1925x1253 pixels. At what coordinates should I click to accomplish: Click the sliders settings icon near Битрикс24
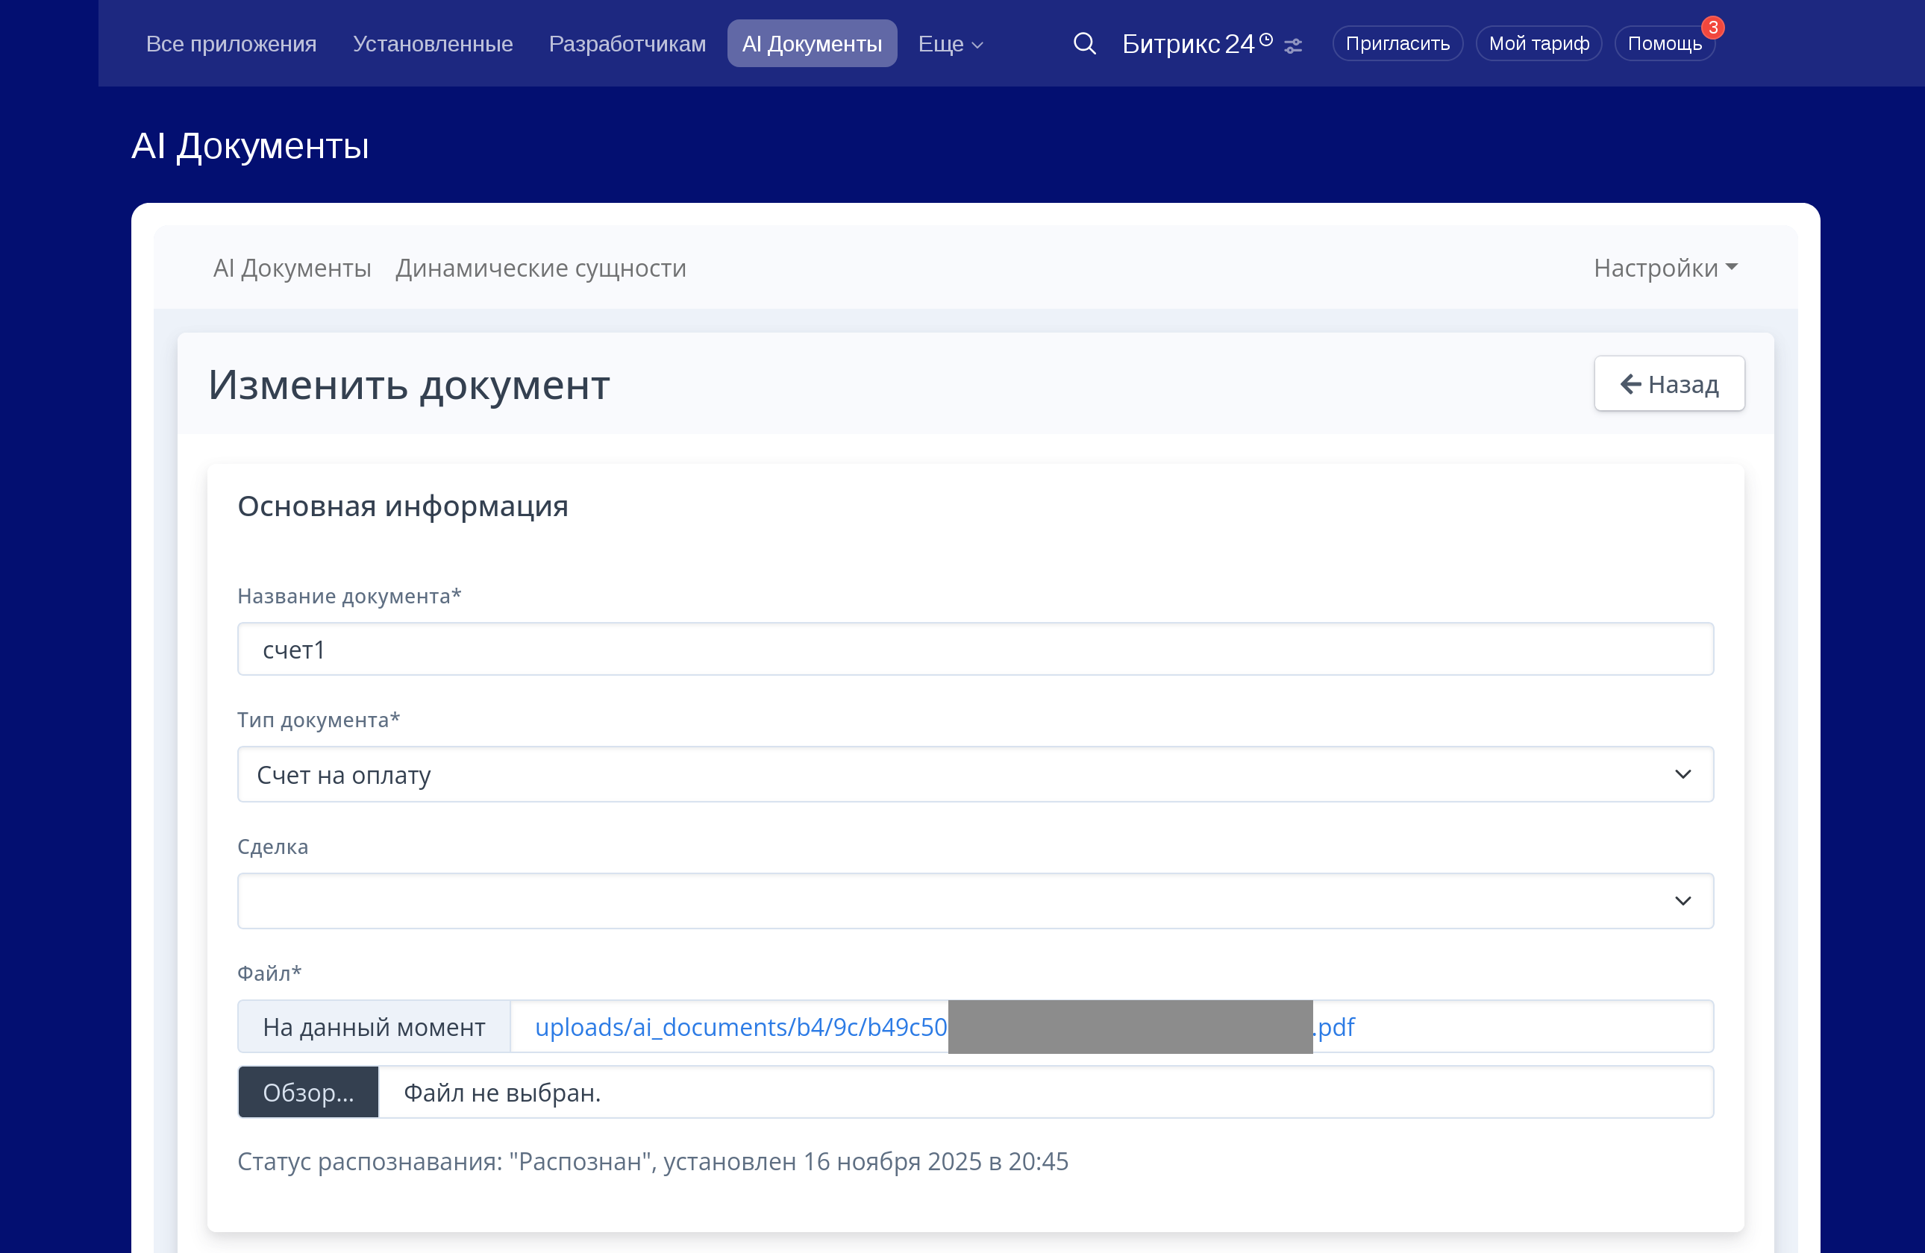click(x=1292, y=46)
